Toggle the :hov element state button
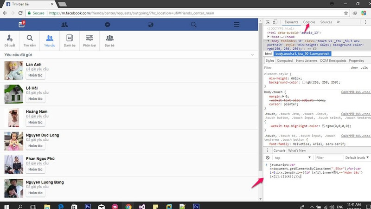 point(354,68)
